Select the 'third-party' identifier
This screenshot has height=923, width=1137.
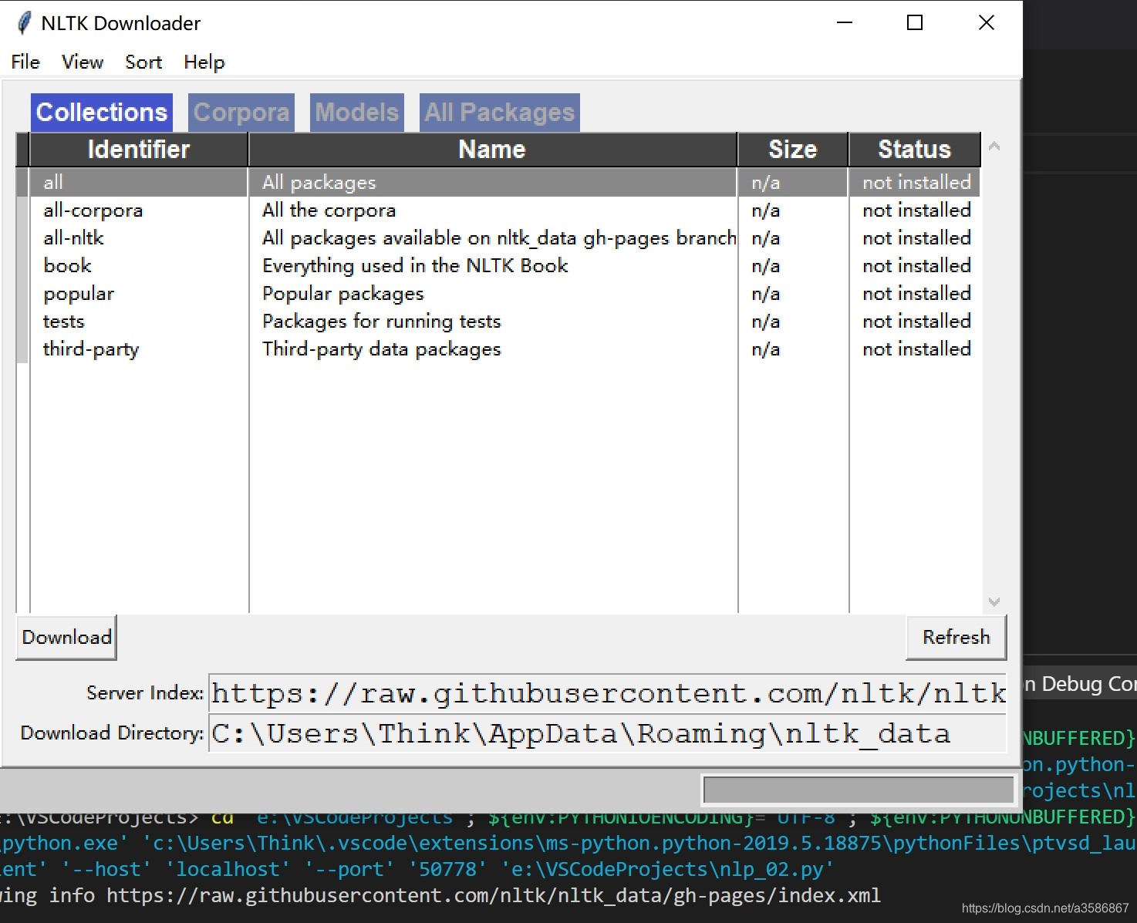[91, 349]
